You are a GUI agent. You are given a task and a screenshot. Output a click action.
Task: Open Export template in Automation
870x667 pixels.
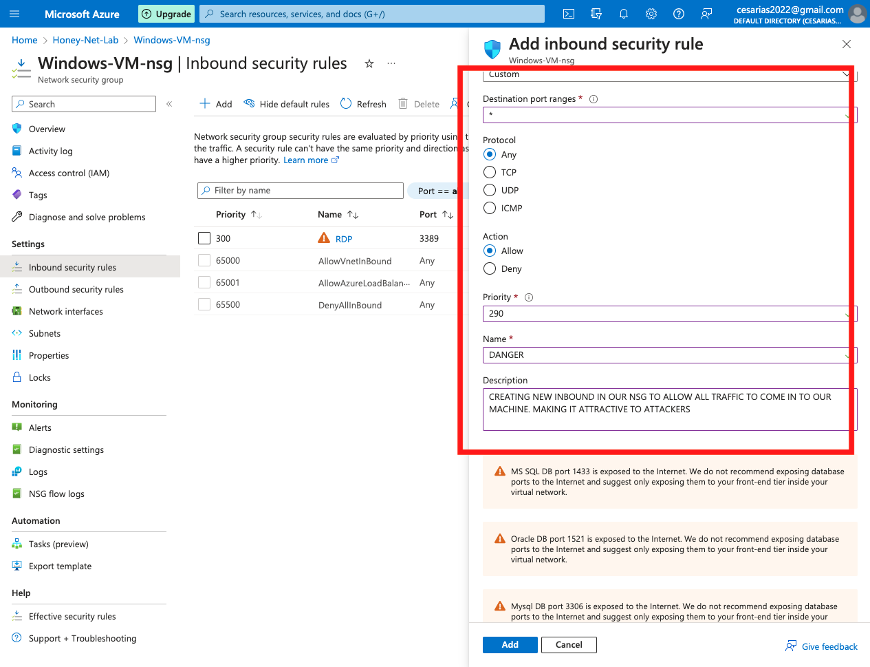point(60,566)
